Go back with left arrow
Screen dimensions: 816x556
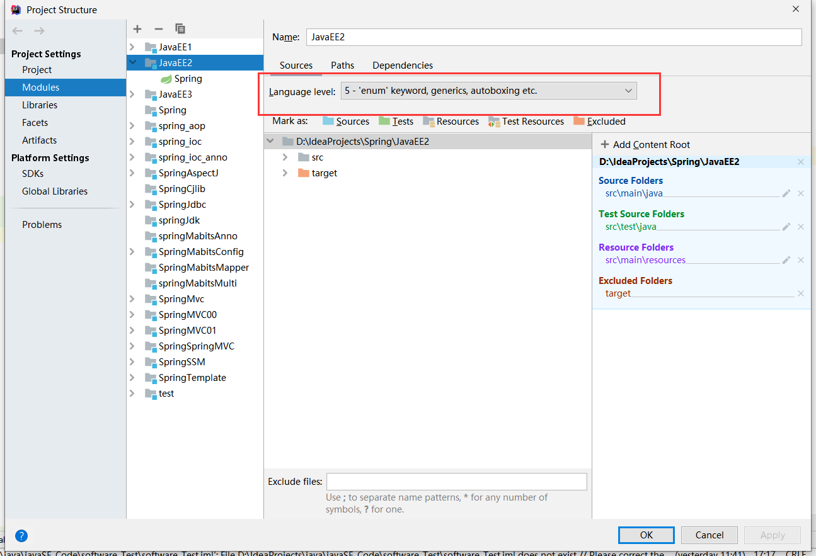point(18,31)
